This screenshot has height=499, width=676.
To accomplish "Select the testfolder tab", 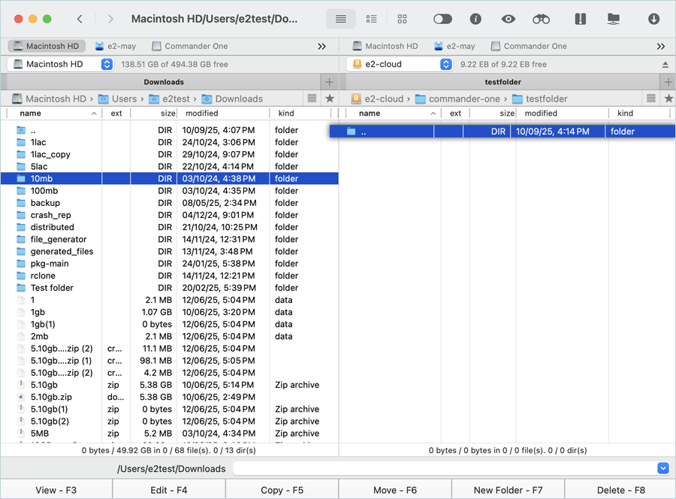I will tap(502, 82).
